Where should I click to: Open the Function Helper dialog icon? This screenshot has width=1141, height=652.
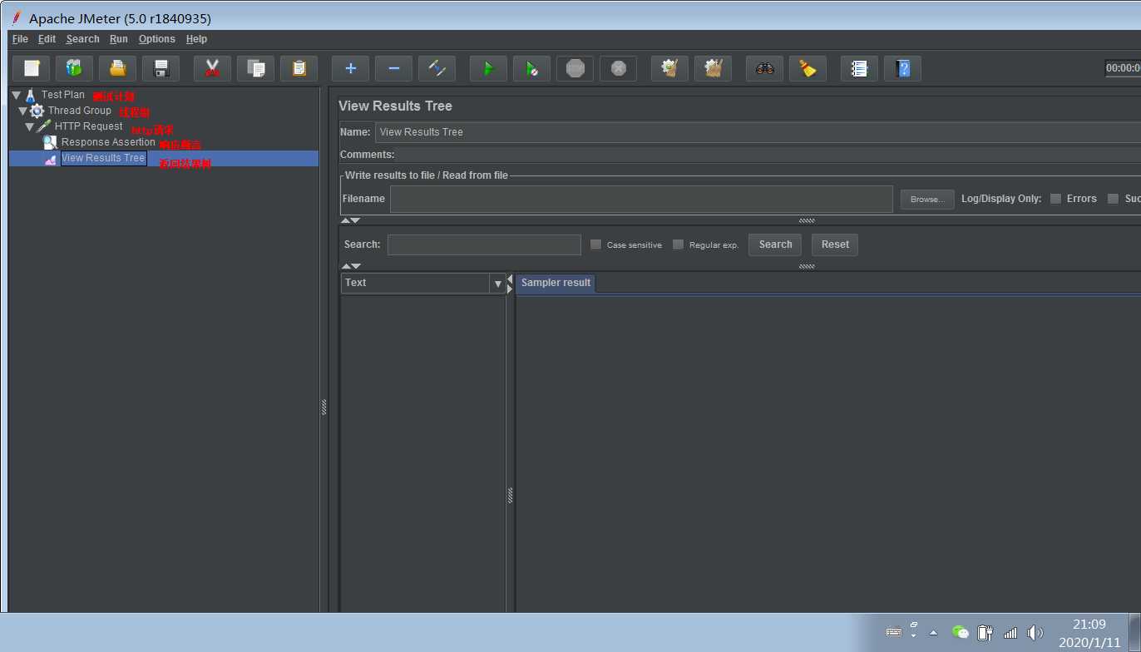[860, 68]
